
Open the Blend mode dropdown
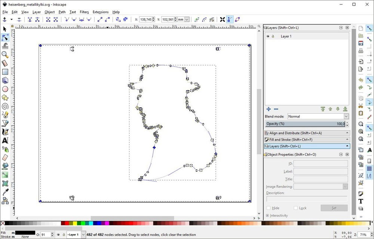tap(317, 116)
